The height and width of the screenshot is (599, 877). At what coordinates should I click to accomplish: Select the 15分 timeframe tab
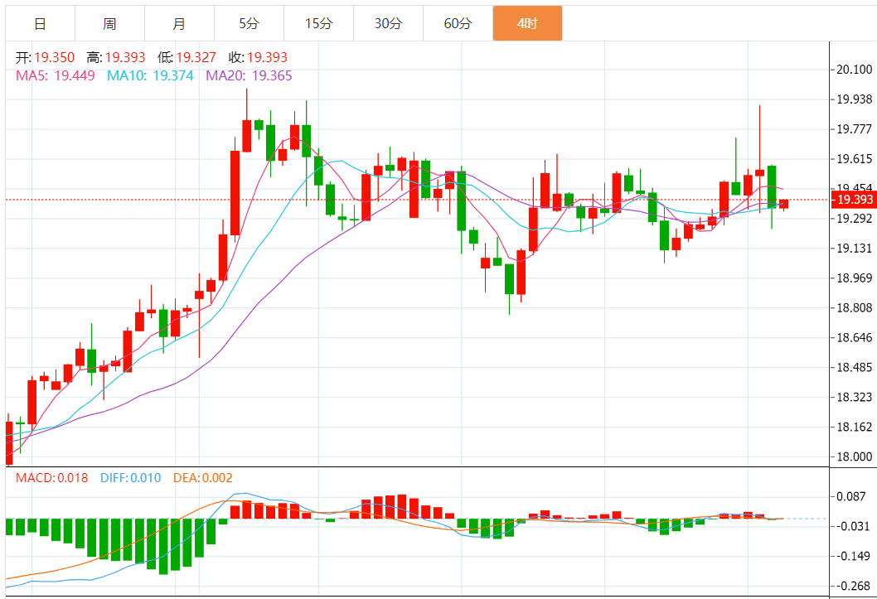(x=318, y=23)
